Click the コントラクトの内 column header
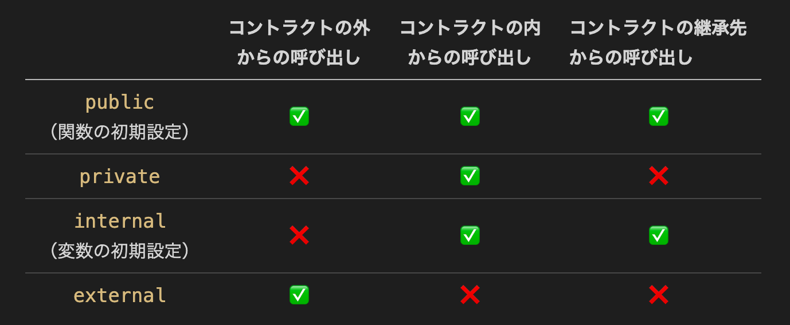This screenshot has width=790, height=325. [x=470, y=43]
